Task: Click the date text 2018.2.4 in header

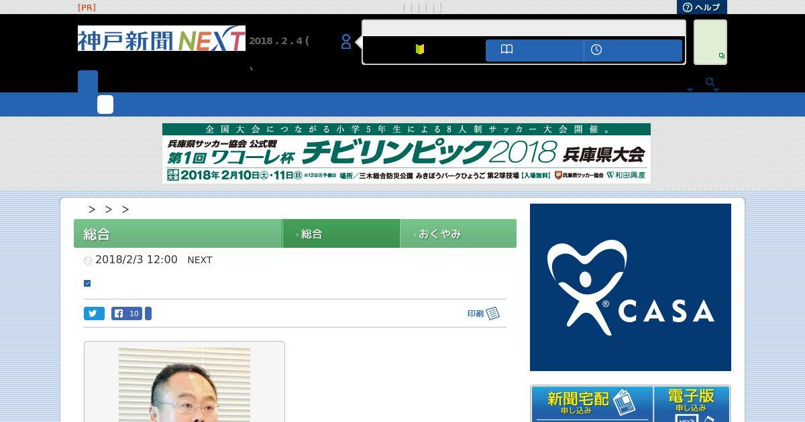Action: click(279, 41)
